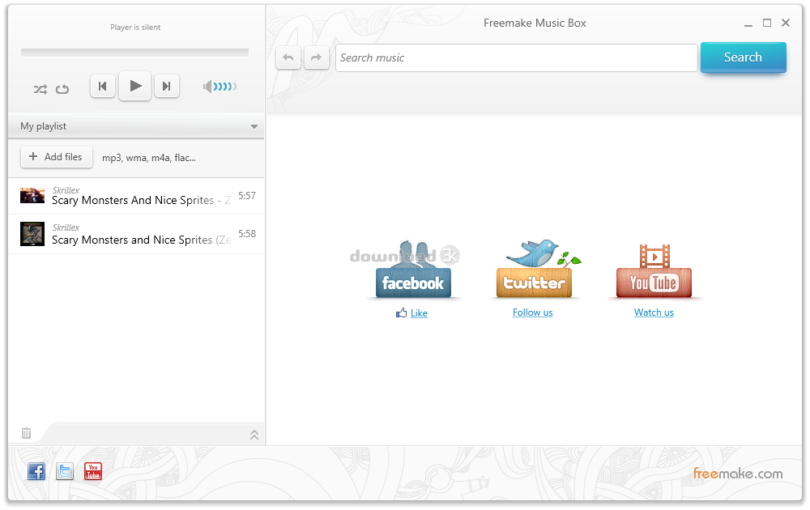Open album art thumbnail of the 5:57 track

click(32, 196)
